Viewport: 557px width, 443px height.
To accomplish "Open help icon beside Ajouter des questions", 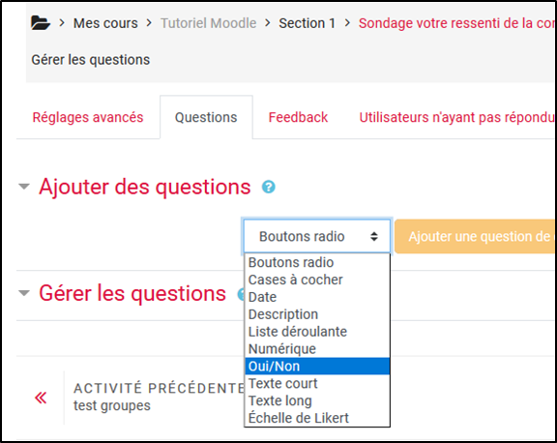I will click(269, 187).
